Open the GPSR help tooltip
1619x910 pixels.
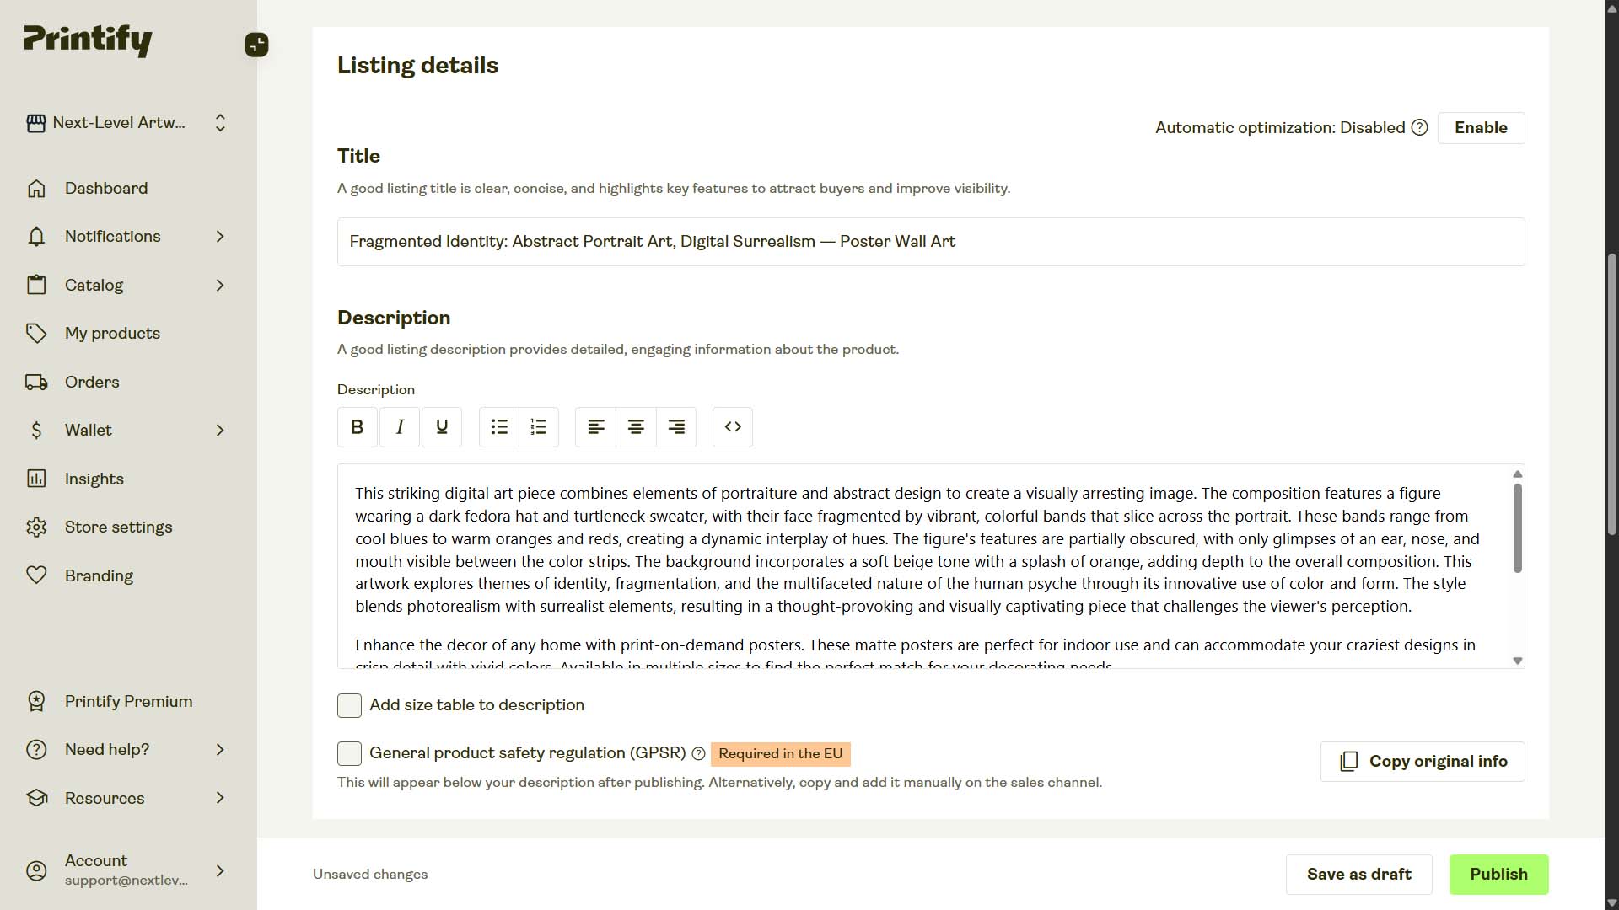tap(698, 754)
